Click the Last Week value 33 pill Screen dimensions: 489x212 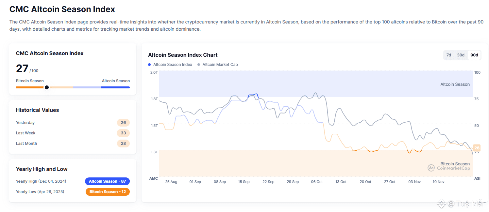123,133
